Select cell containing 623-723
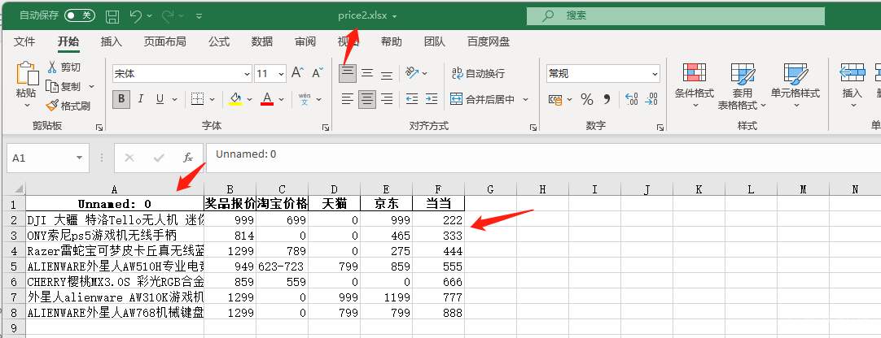The height and width of the screenshot is (338, 881). click(x=282, y=268)
